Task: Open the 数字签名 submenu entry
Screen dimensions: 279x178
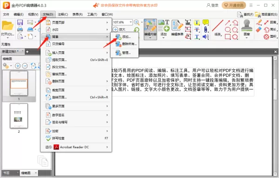Action: pos(76,115)
